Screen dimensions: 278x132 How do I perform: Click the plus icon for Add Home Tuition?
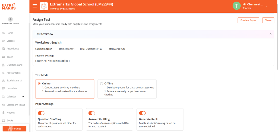pyautogui.click(x=11, y=19)
